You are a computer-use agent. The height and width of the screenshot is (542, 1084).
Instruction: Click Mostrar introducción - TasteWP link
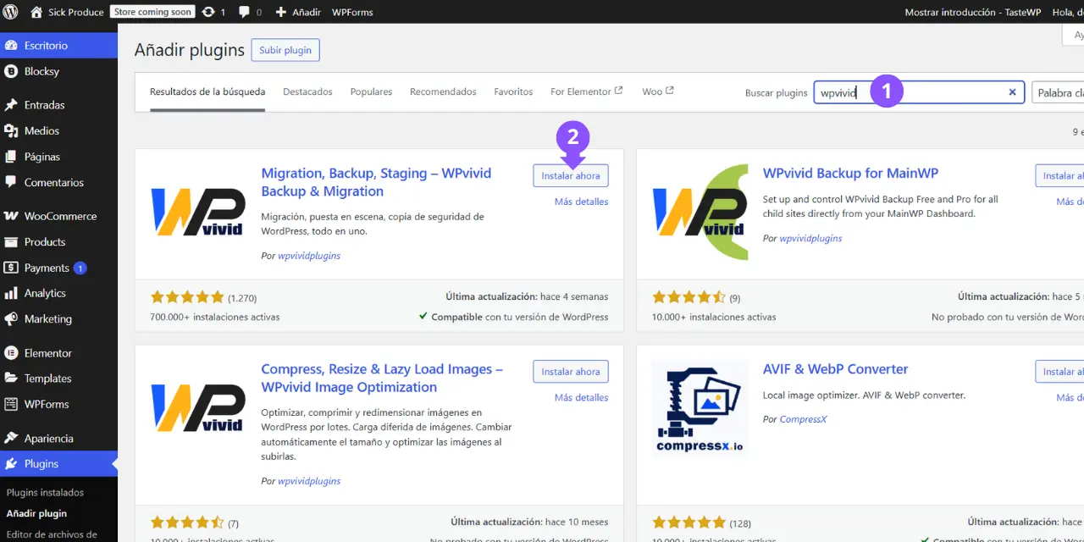coord(971,12)
